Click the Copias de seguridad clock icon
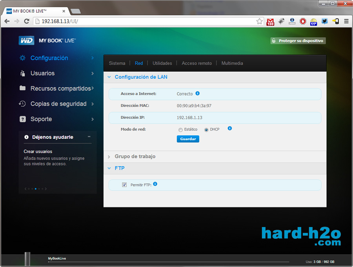 [x=22, y=104]
